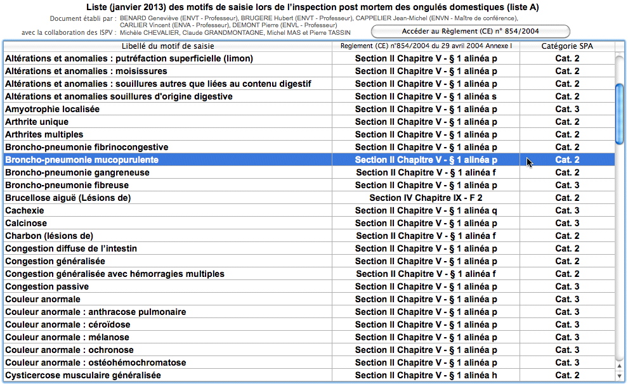
Task: Click the vertical scrollbar thumb
Action: click(620, 114)
